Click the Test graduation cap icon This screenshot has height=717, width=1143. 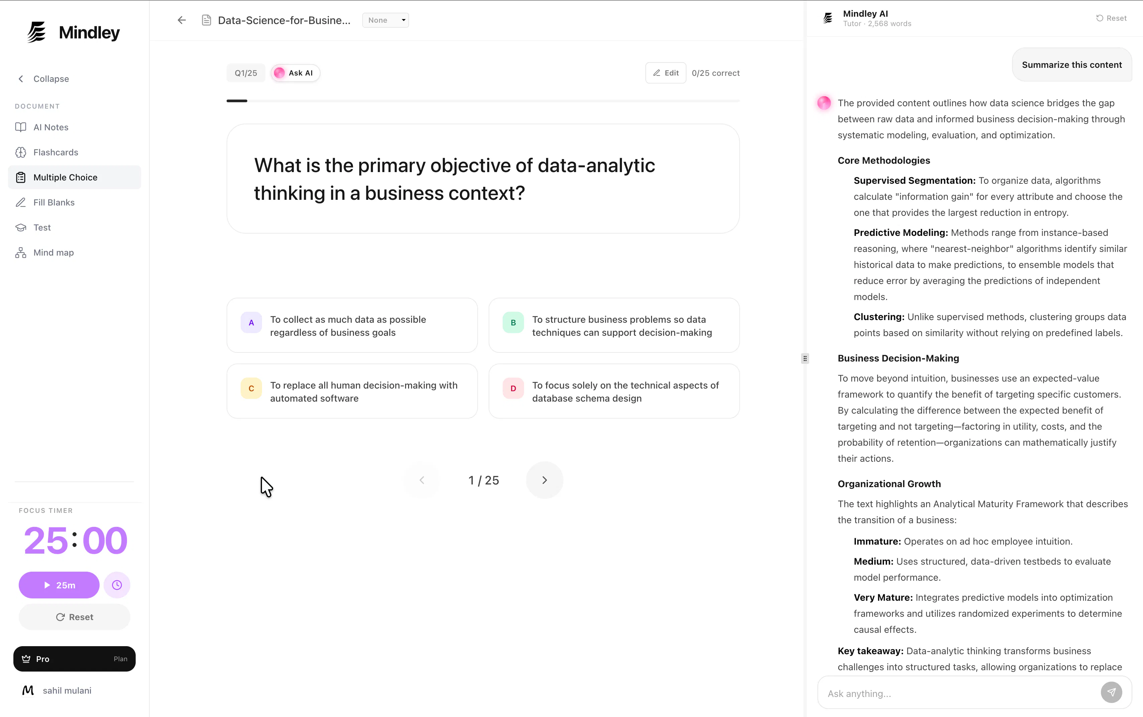[20, 228]
